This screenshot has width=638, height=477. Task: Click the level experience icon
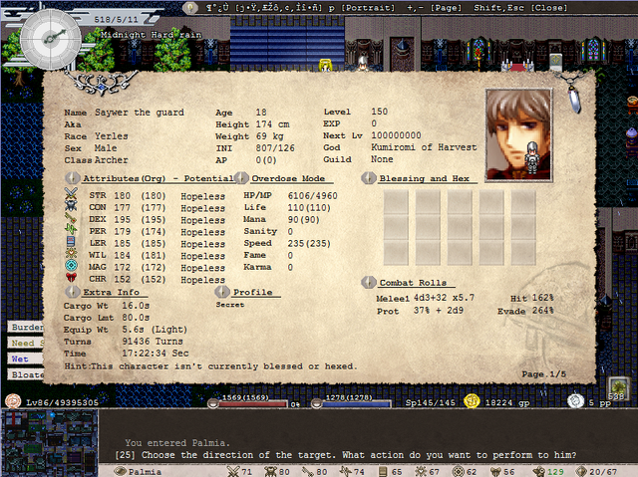[x=13, y=401]
